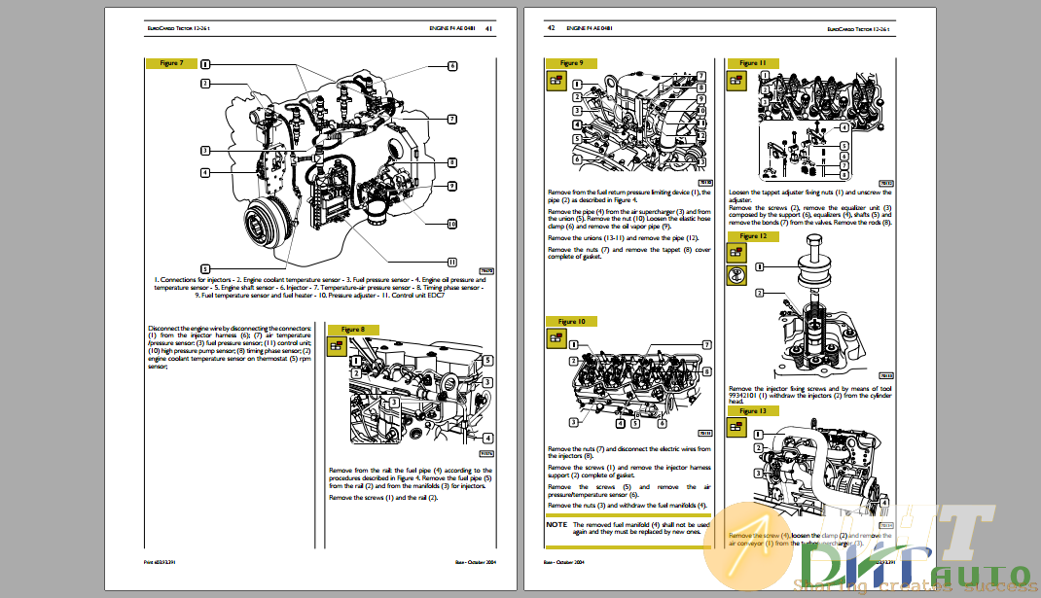
Task: Select the yellow Figure 7 label
Action: click(172, 63)
